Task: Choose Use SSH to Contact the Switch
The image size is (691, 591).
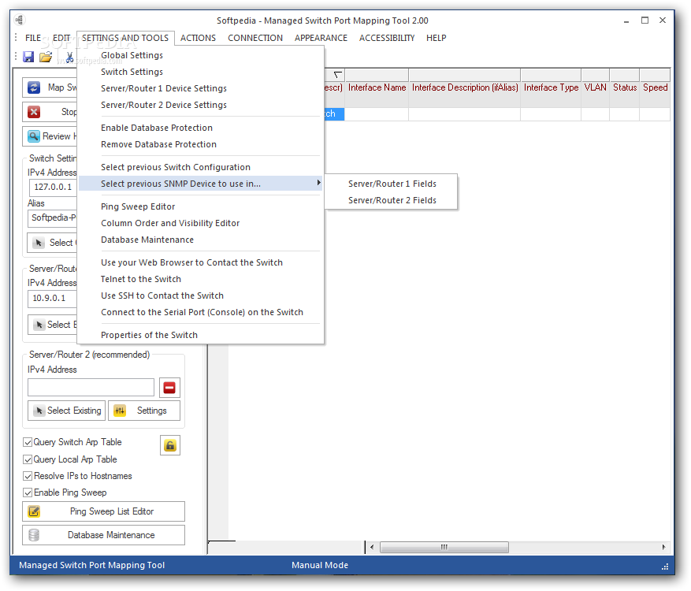Action: pos(200,295)
